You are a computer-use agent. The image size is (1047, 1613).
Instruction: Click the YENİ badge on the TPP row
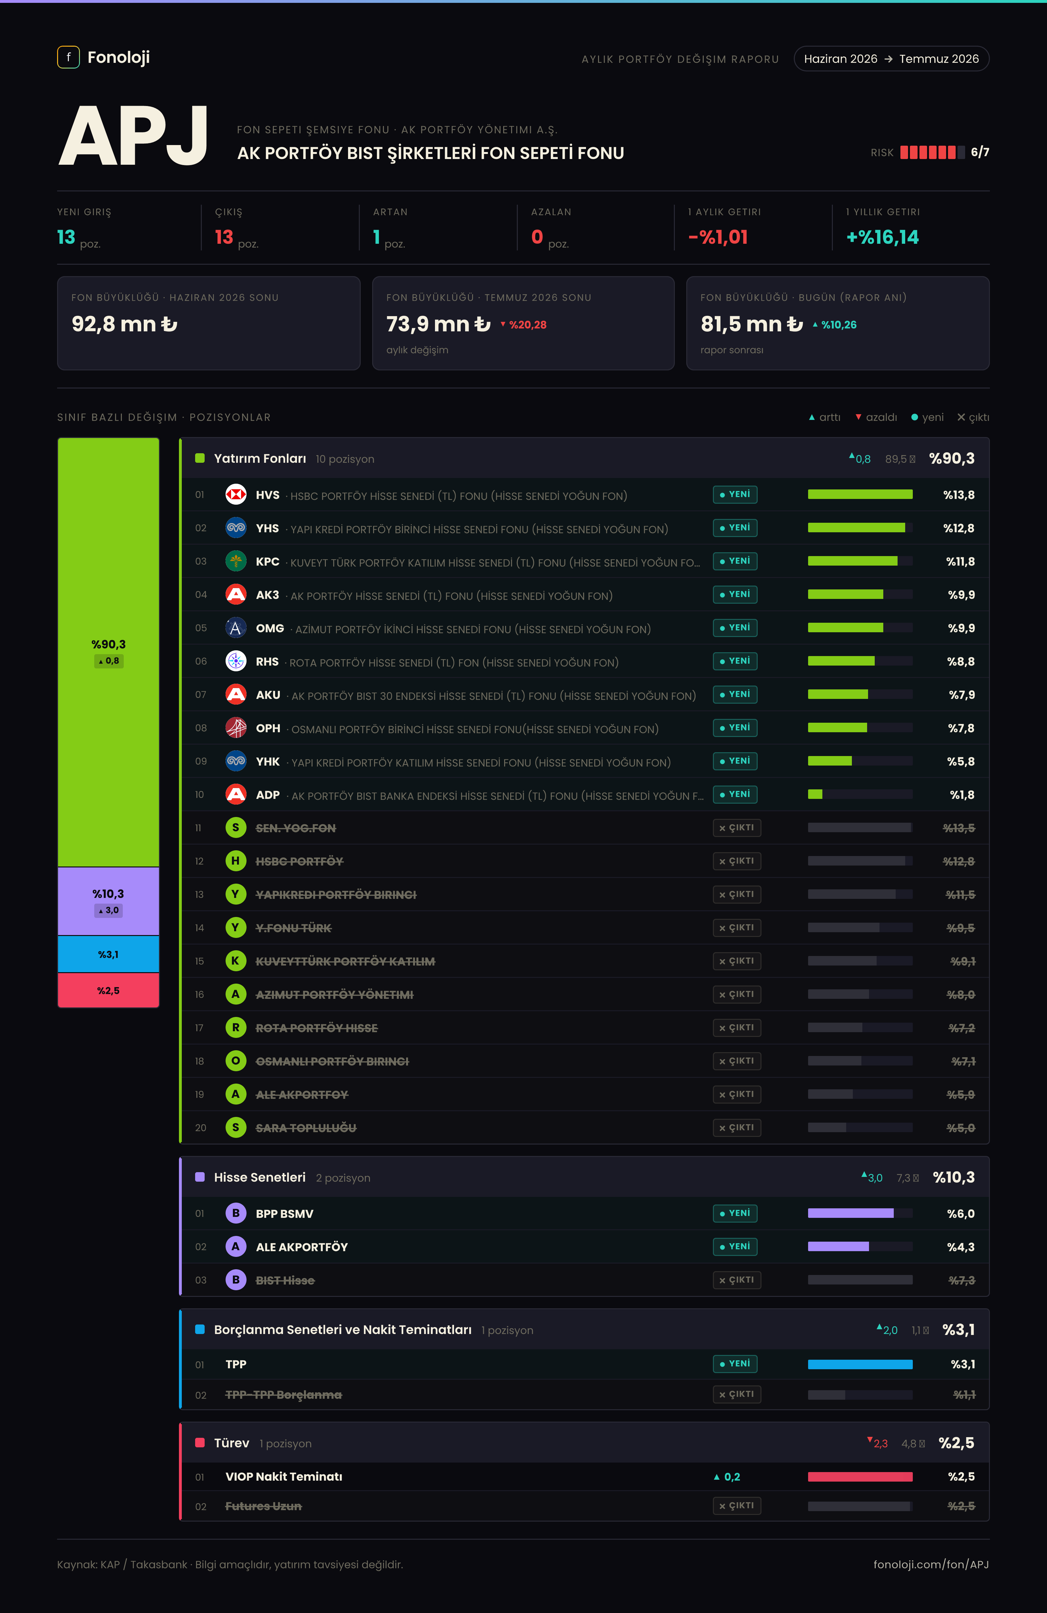pyautogui.click(x=734, y=1364)
